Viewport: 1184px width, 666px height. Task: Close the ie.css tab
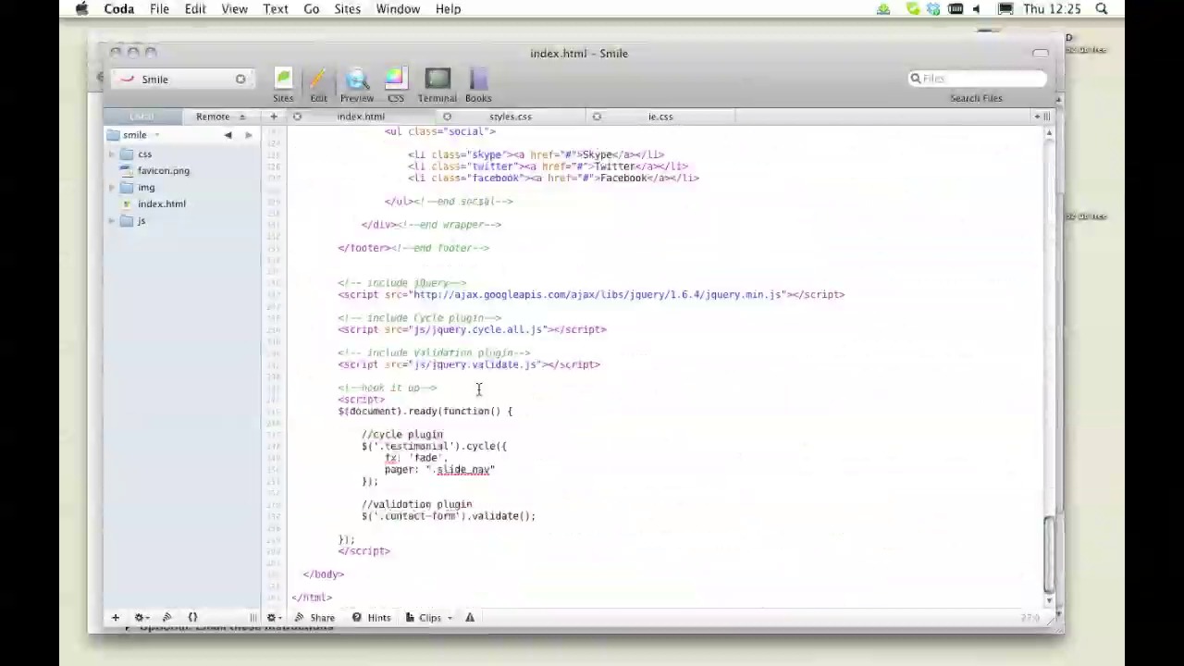(x=597, y=117)
